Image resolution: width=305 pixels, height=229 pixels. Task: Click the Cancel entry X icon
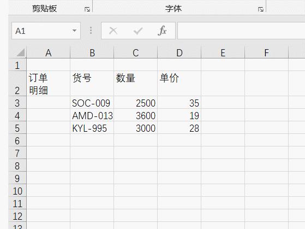coord(113,31)
